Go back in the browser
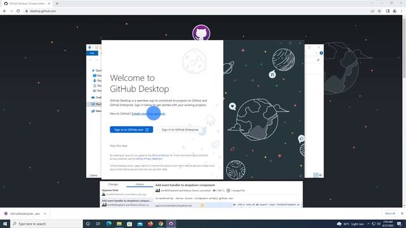 point(4,11)
